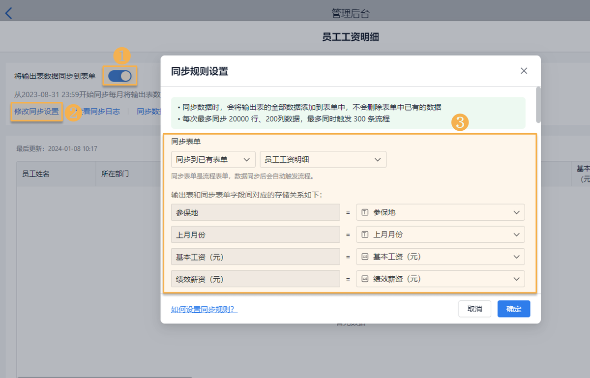Open 如何设置同步规则？ help link

pos(204,309)
